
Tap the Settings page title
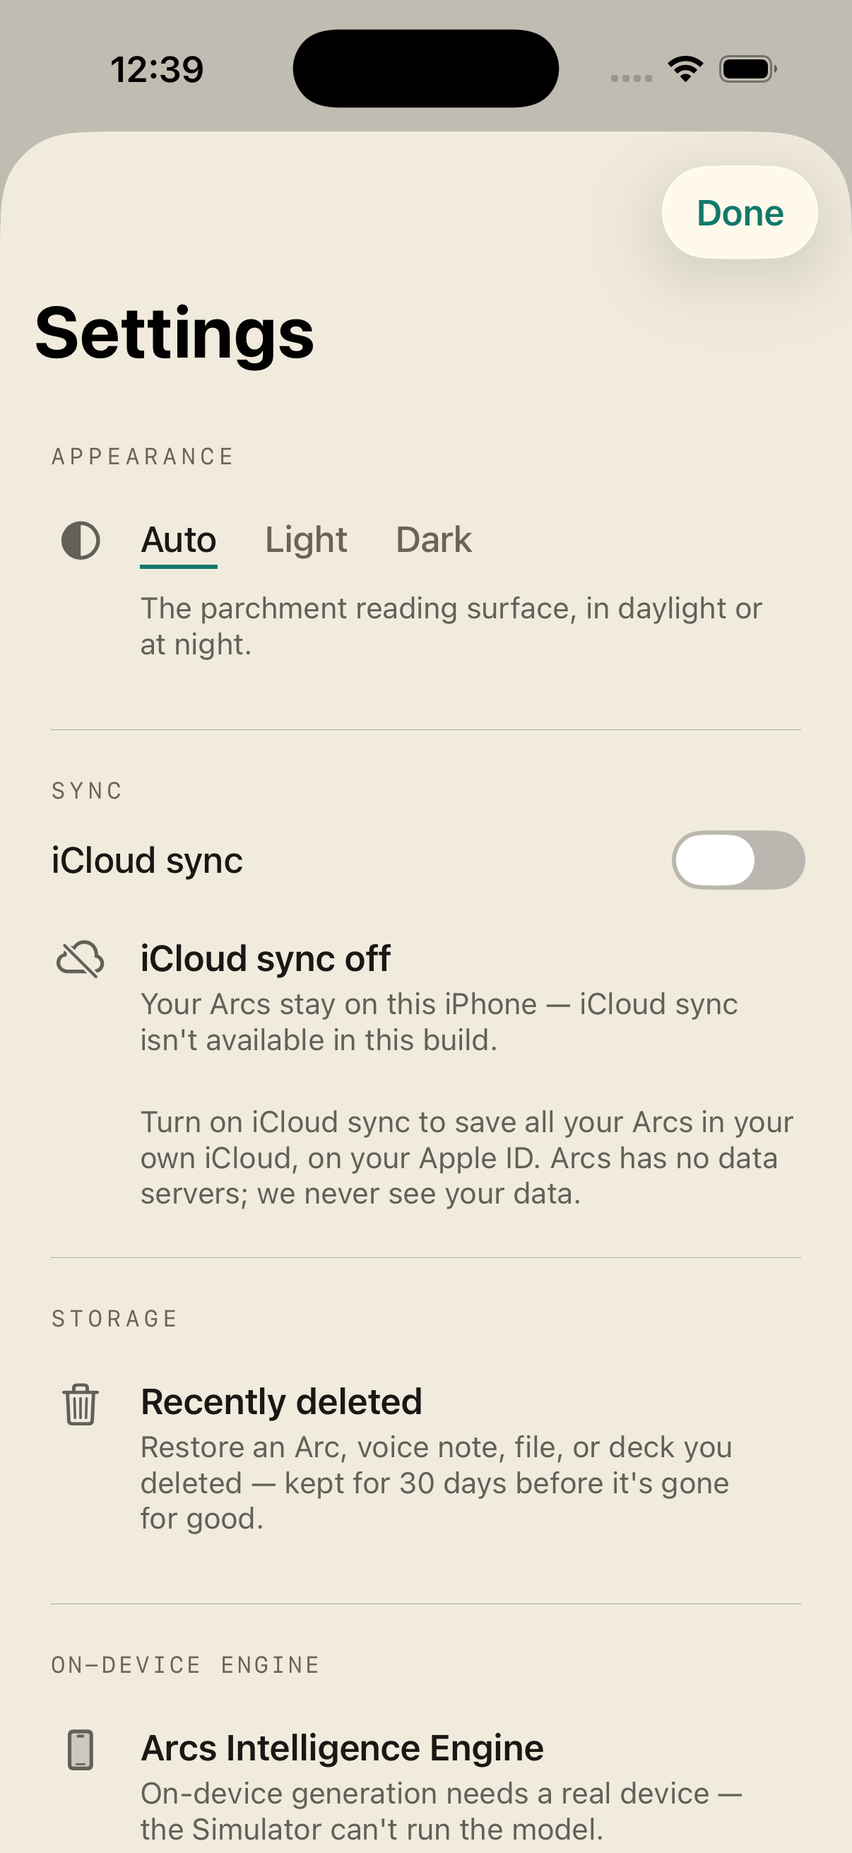174,333
